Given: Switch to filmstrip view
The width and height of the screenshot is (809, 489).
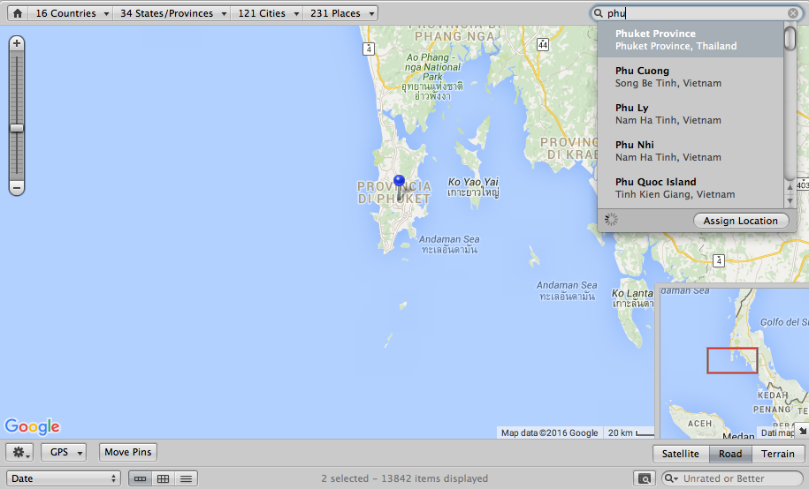Looking at the screenshot, I should pos(140,478).
